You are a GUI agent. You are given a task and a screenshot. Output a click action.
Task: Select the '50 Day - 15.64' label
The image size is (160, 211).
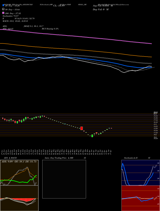pos(13,10)
